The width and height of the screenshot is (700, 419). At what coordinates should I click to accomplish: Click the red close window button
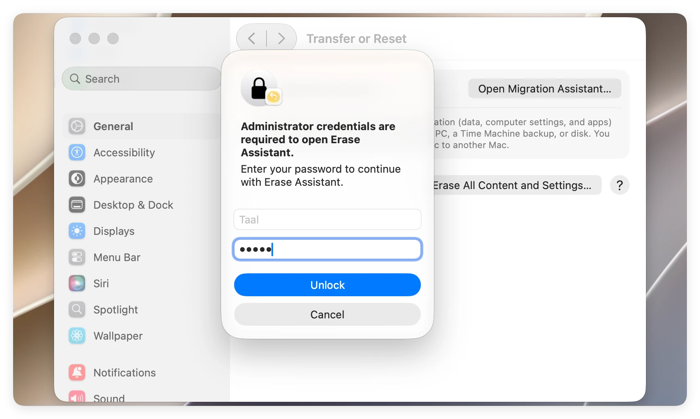tap(75, 38)
